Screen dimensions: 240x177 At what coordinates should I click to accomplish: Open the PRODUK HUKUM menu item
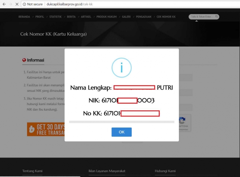pyautogui.click(x=106, y=17)
